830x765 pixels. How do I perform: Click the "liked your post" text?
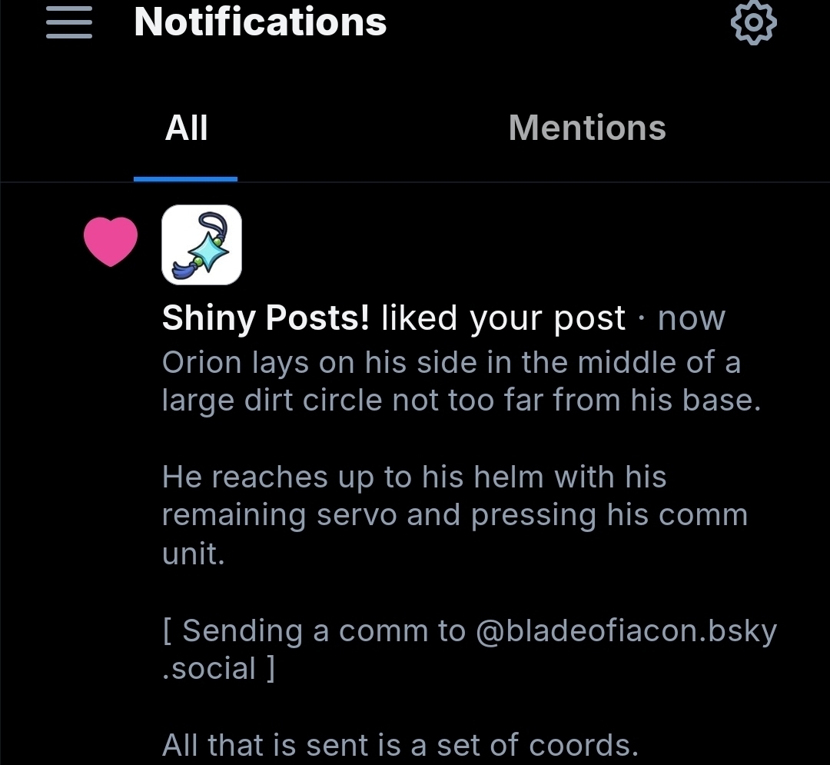click(x=503, y=318)
